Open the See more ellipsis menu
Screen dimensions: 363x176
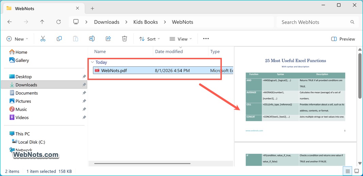pos(206,39)
